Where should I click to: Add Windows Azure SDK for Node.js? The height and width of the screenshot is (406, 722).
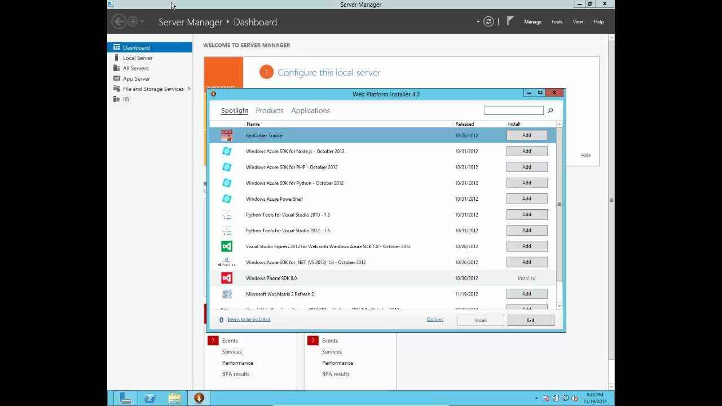[x=527, y=151]
